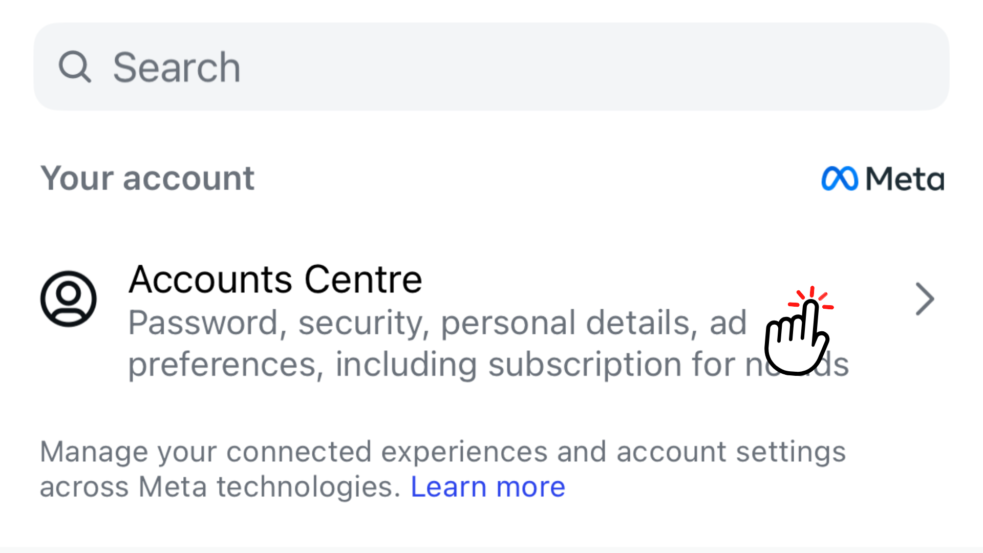The height and width of the screenshot is (553, 983).
Task: Tap the Search placeholder text
Action: click(x=177, y=67)
